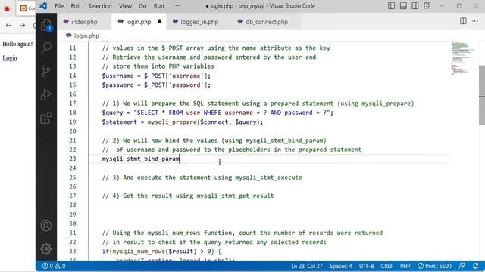Select PHP language mode in status bar
The height and width of the screenshot is (272, 485).
pos(405,266)
